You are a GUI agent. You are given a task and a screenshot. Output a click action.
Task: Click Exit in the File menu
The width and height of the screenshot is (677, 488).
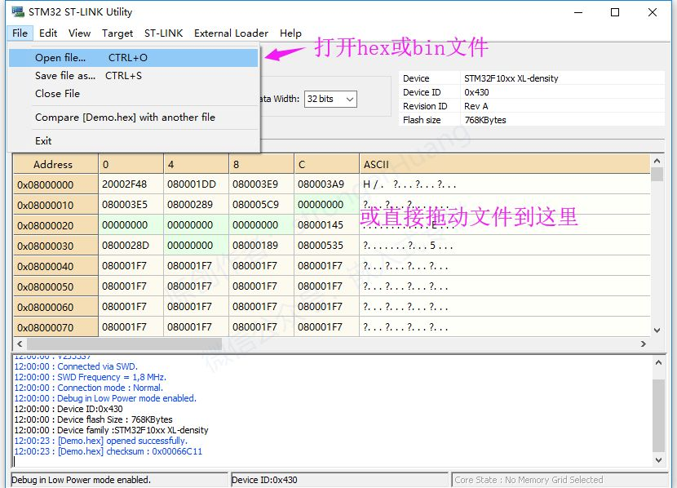pos(134,141)
